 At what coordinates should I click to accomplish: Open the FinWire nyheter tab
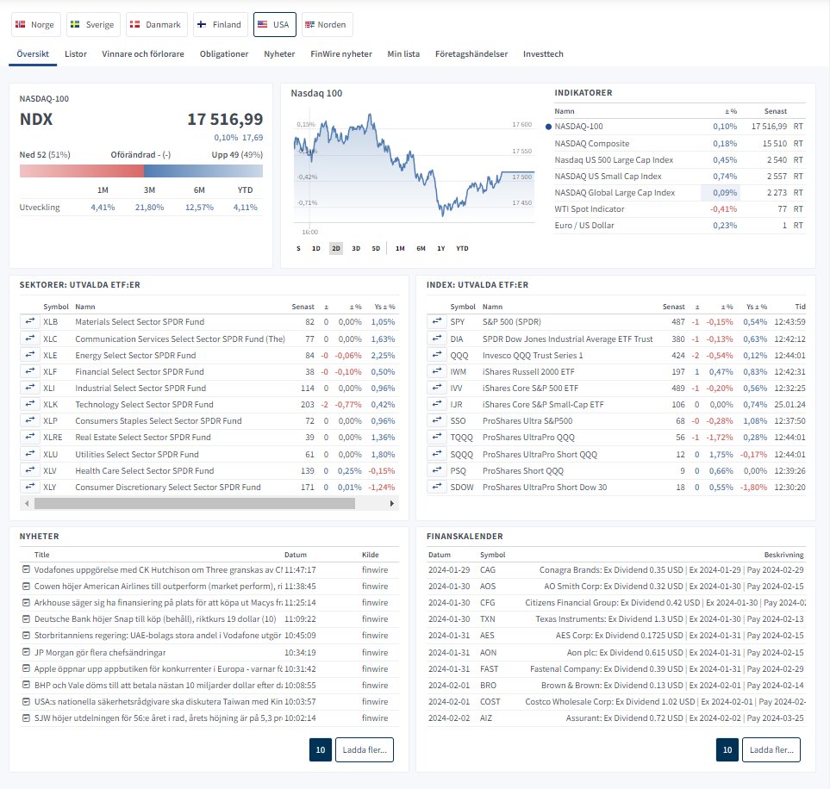pyautogui.click(x=341, y=54)
